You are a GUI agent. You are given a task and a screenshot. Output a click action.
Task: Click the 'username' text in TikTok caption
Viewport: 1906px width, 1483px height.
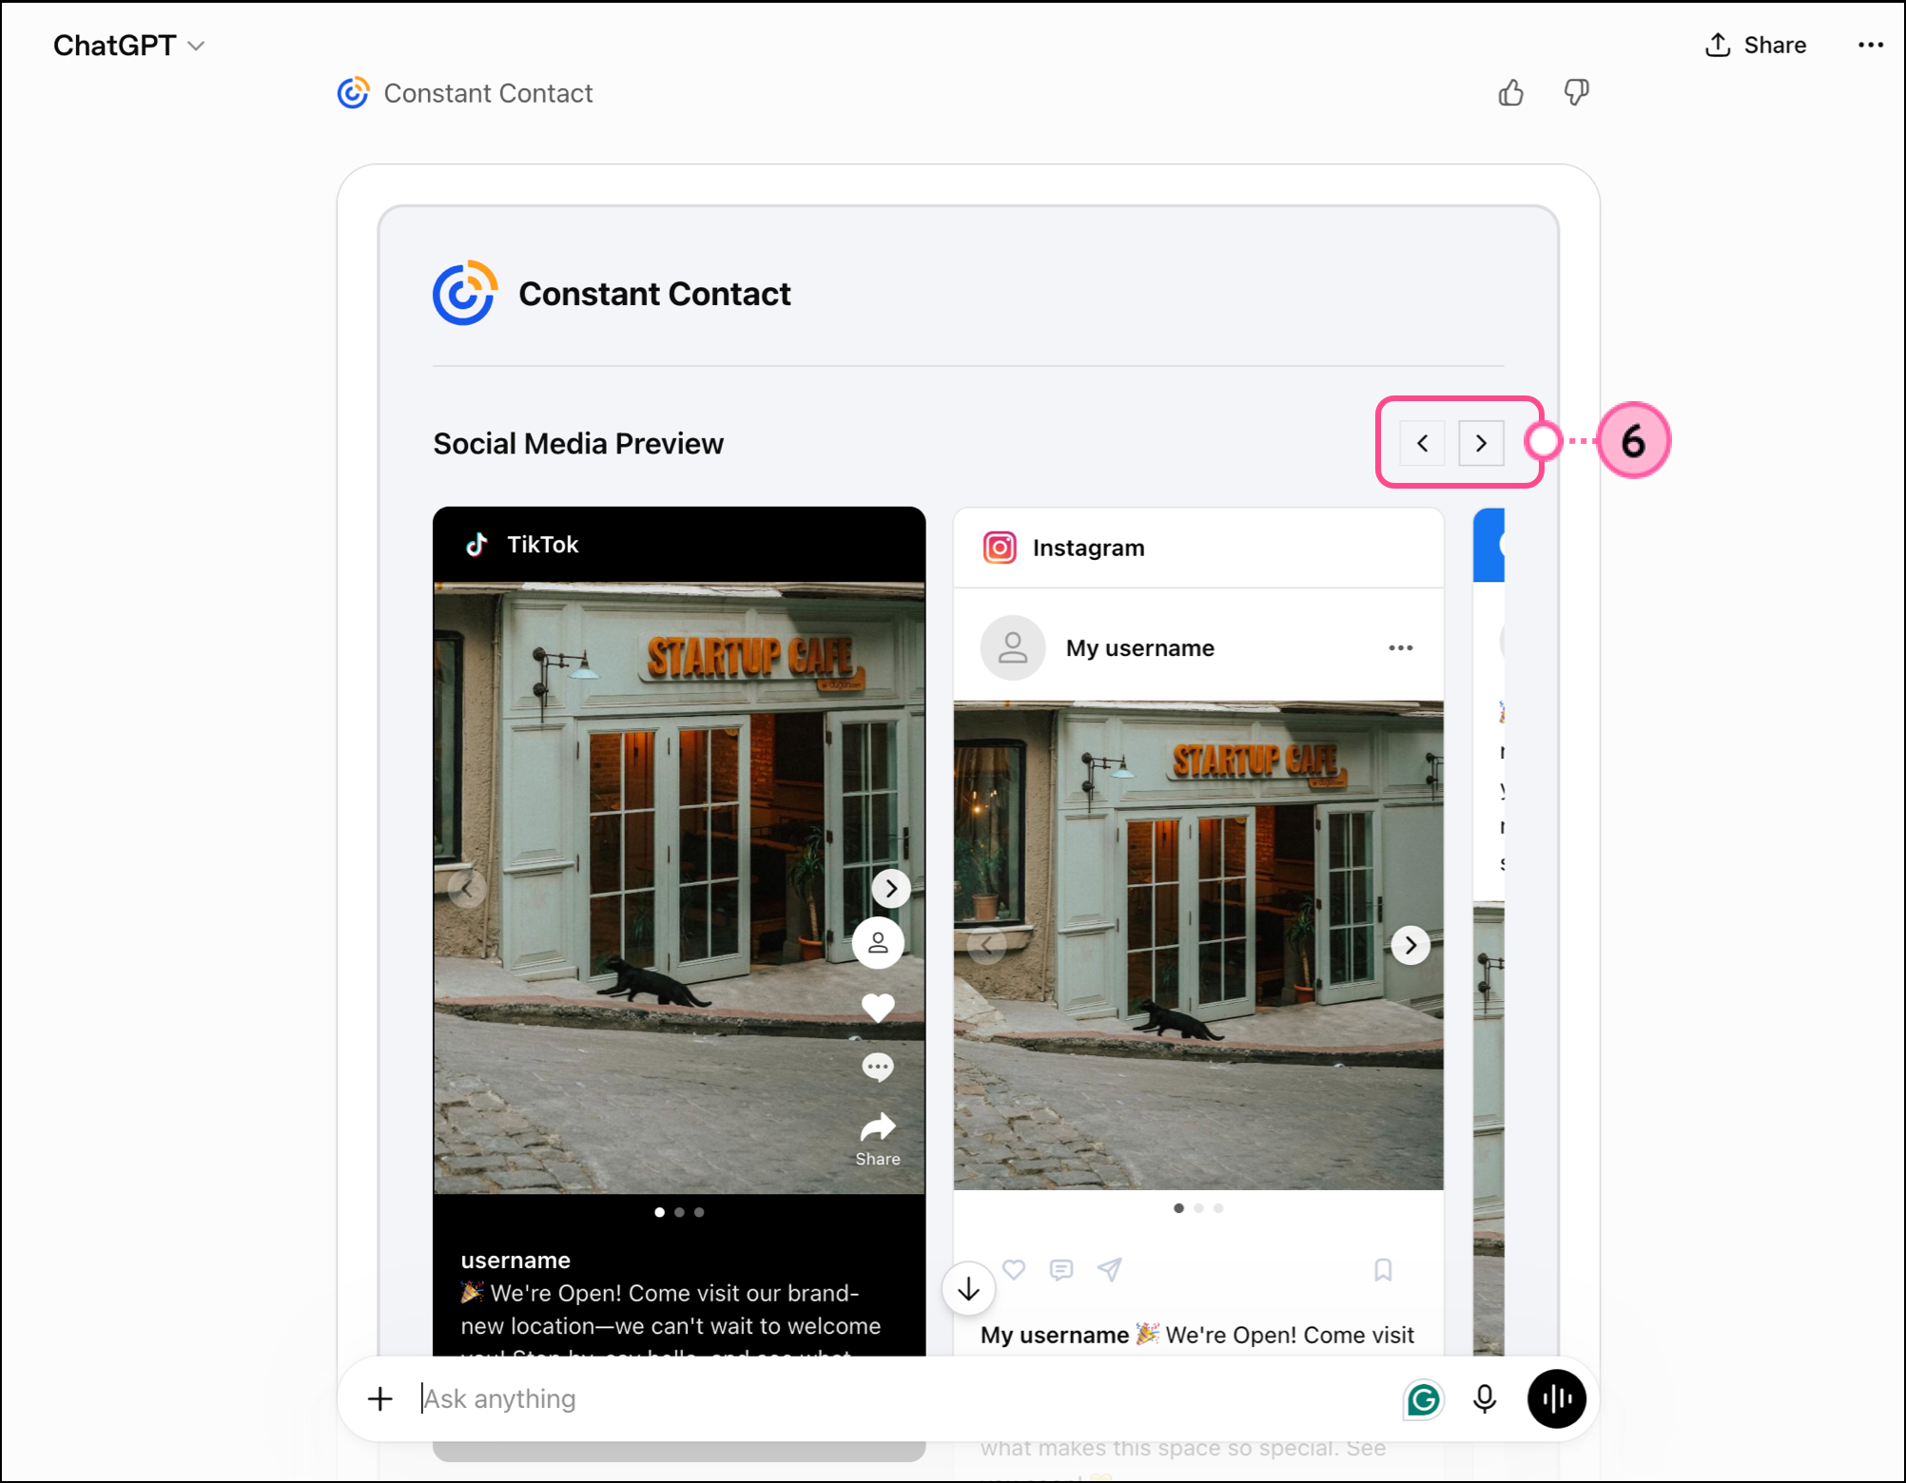click(515, 1261)
